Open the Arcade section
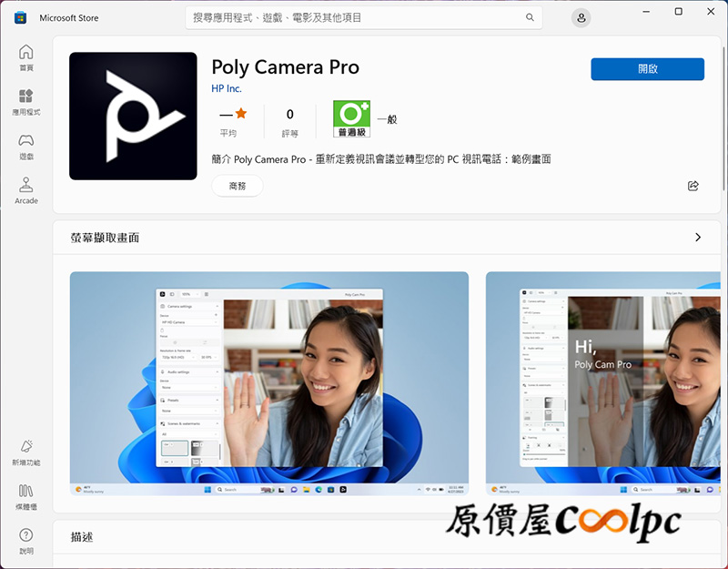The image size is (728, 569). pos(26,190)
